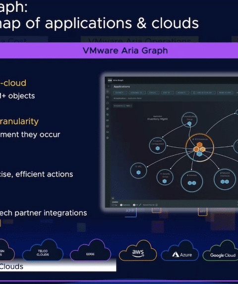Open the STATUS filter dropdown

(153, 93)
